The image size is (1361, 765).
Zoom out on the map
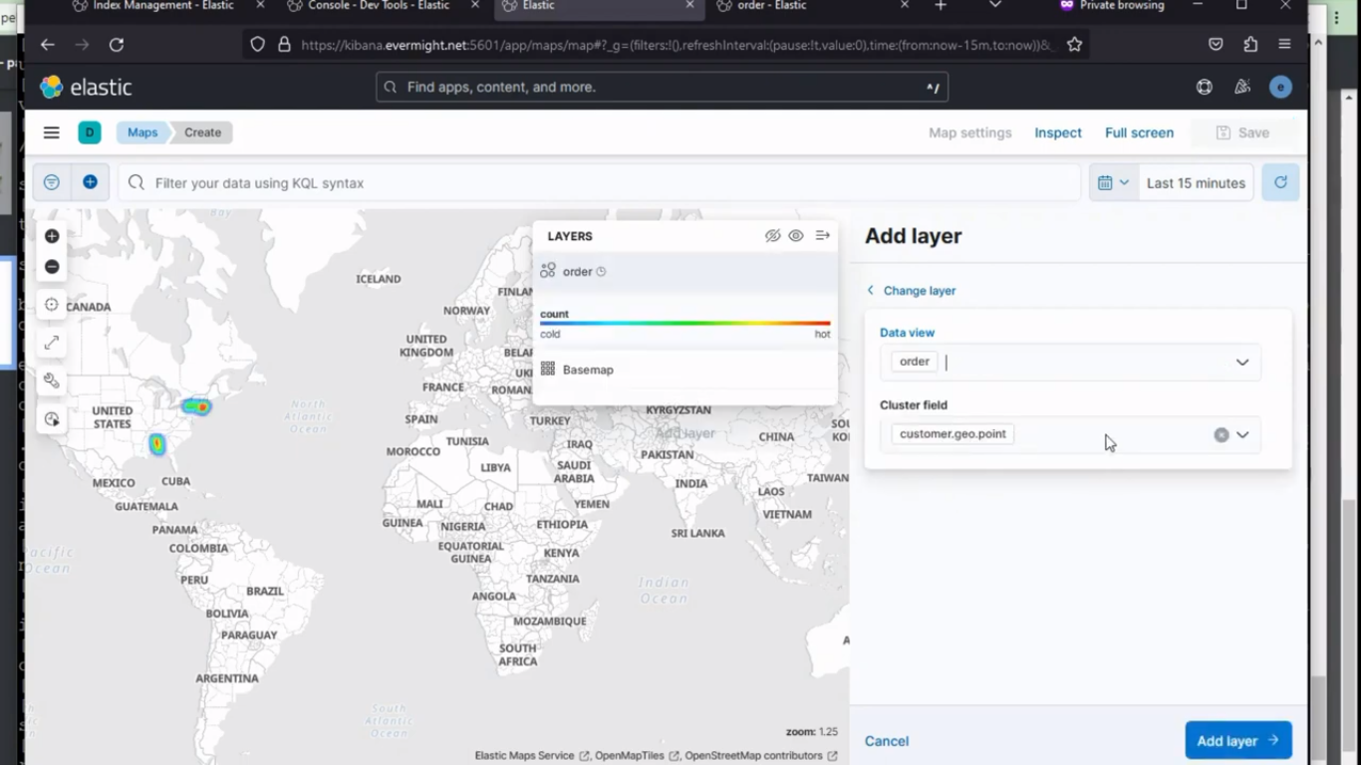(52, 267)
